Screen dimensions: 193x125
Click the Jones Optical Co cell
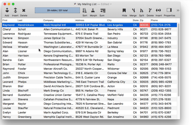[54, 38]
